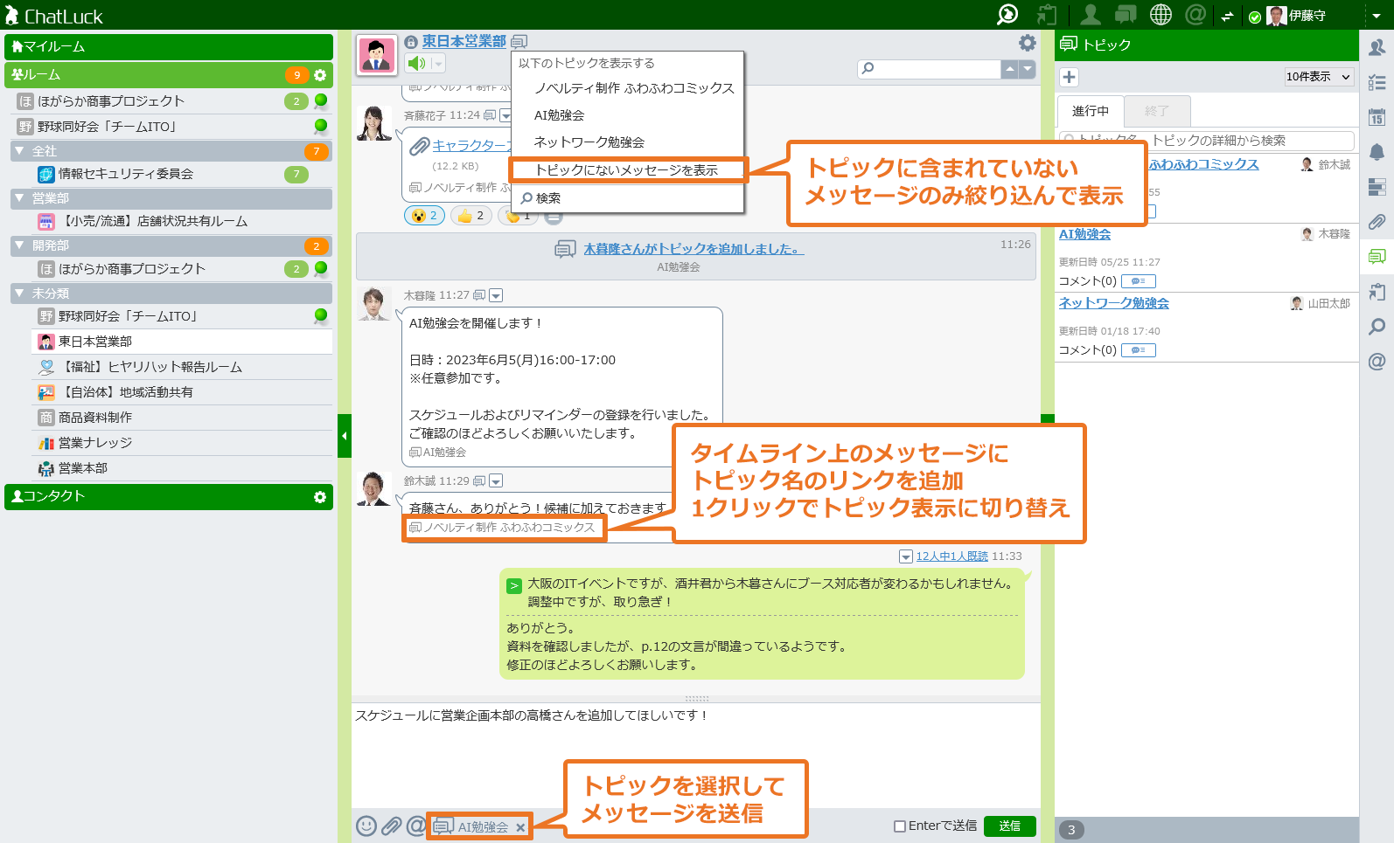Toggle the room sound speaker button
Screen dimensions: 1394x843
coord(417,63)
